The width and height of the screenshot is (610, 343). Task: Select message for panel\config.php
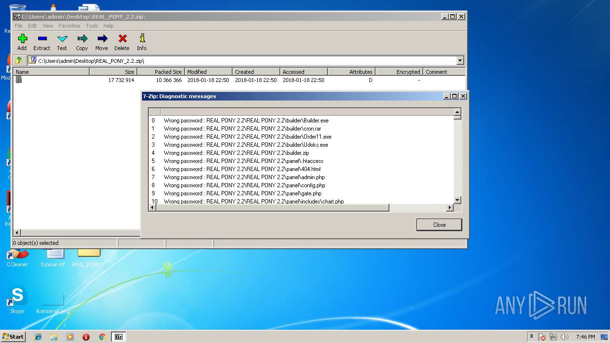[x=301, y=185]
